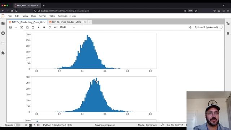Viewport: 231px width, 130px height.
Task: Open the File menu
Action: [10, 16]
